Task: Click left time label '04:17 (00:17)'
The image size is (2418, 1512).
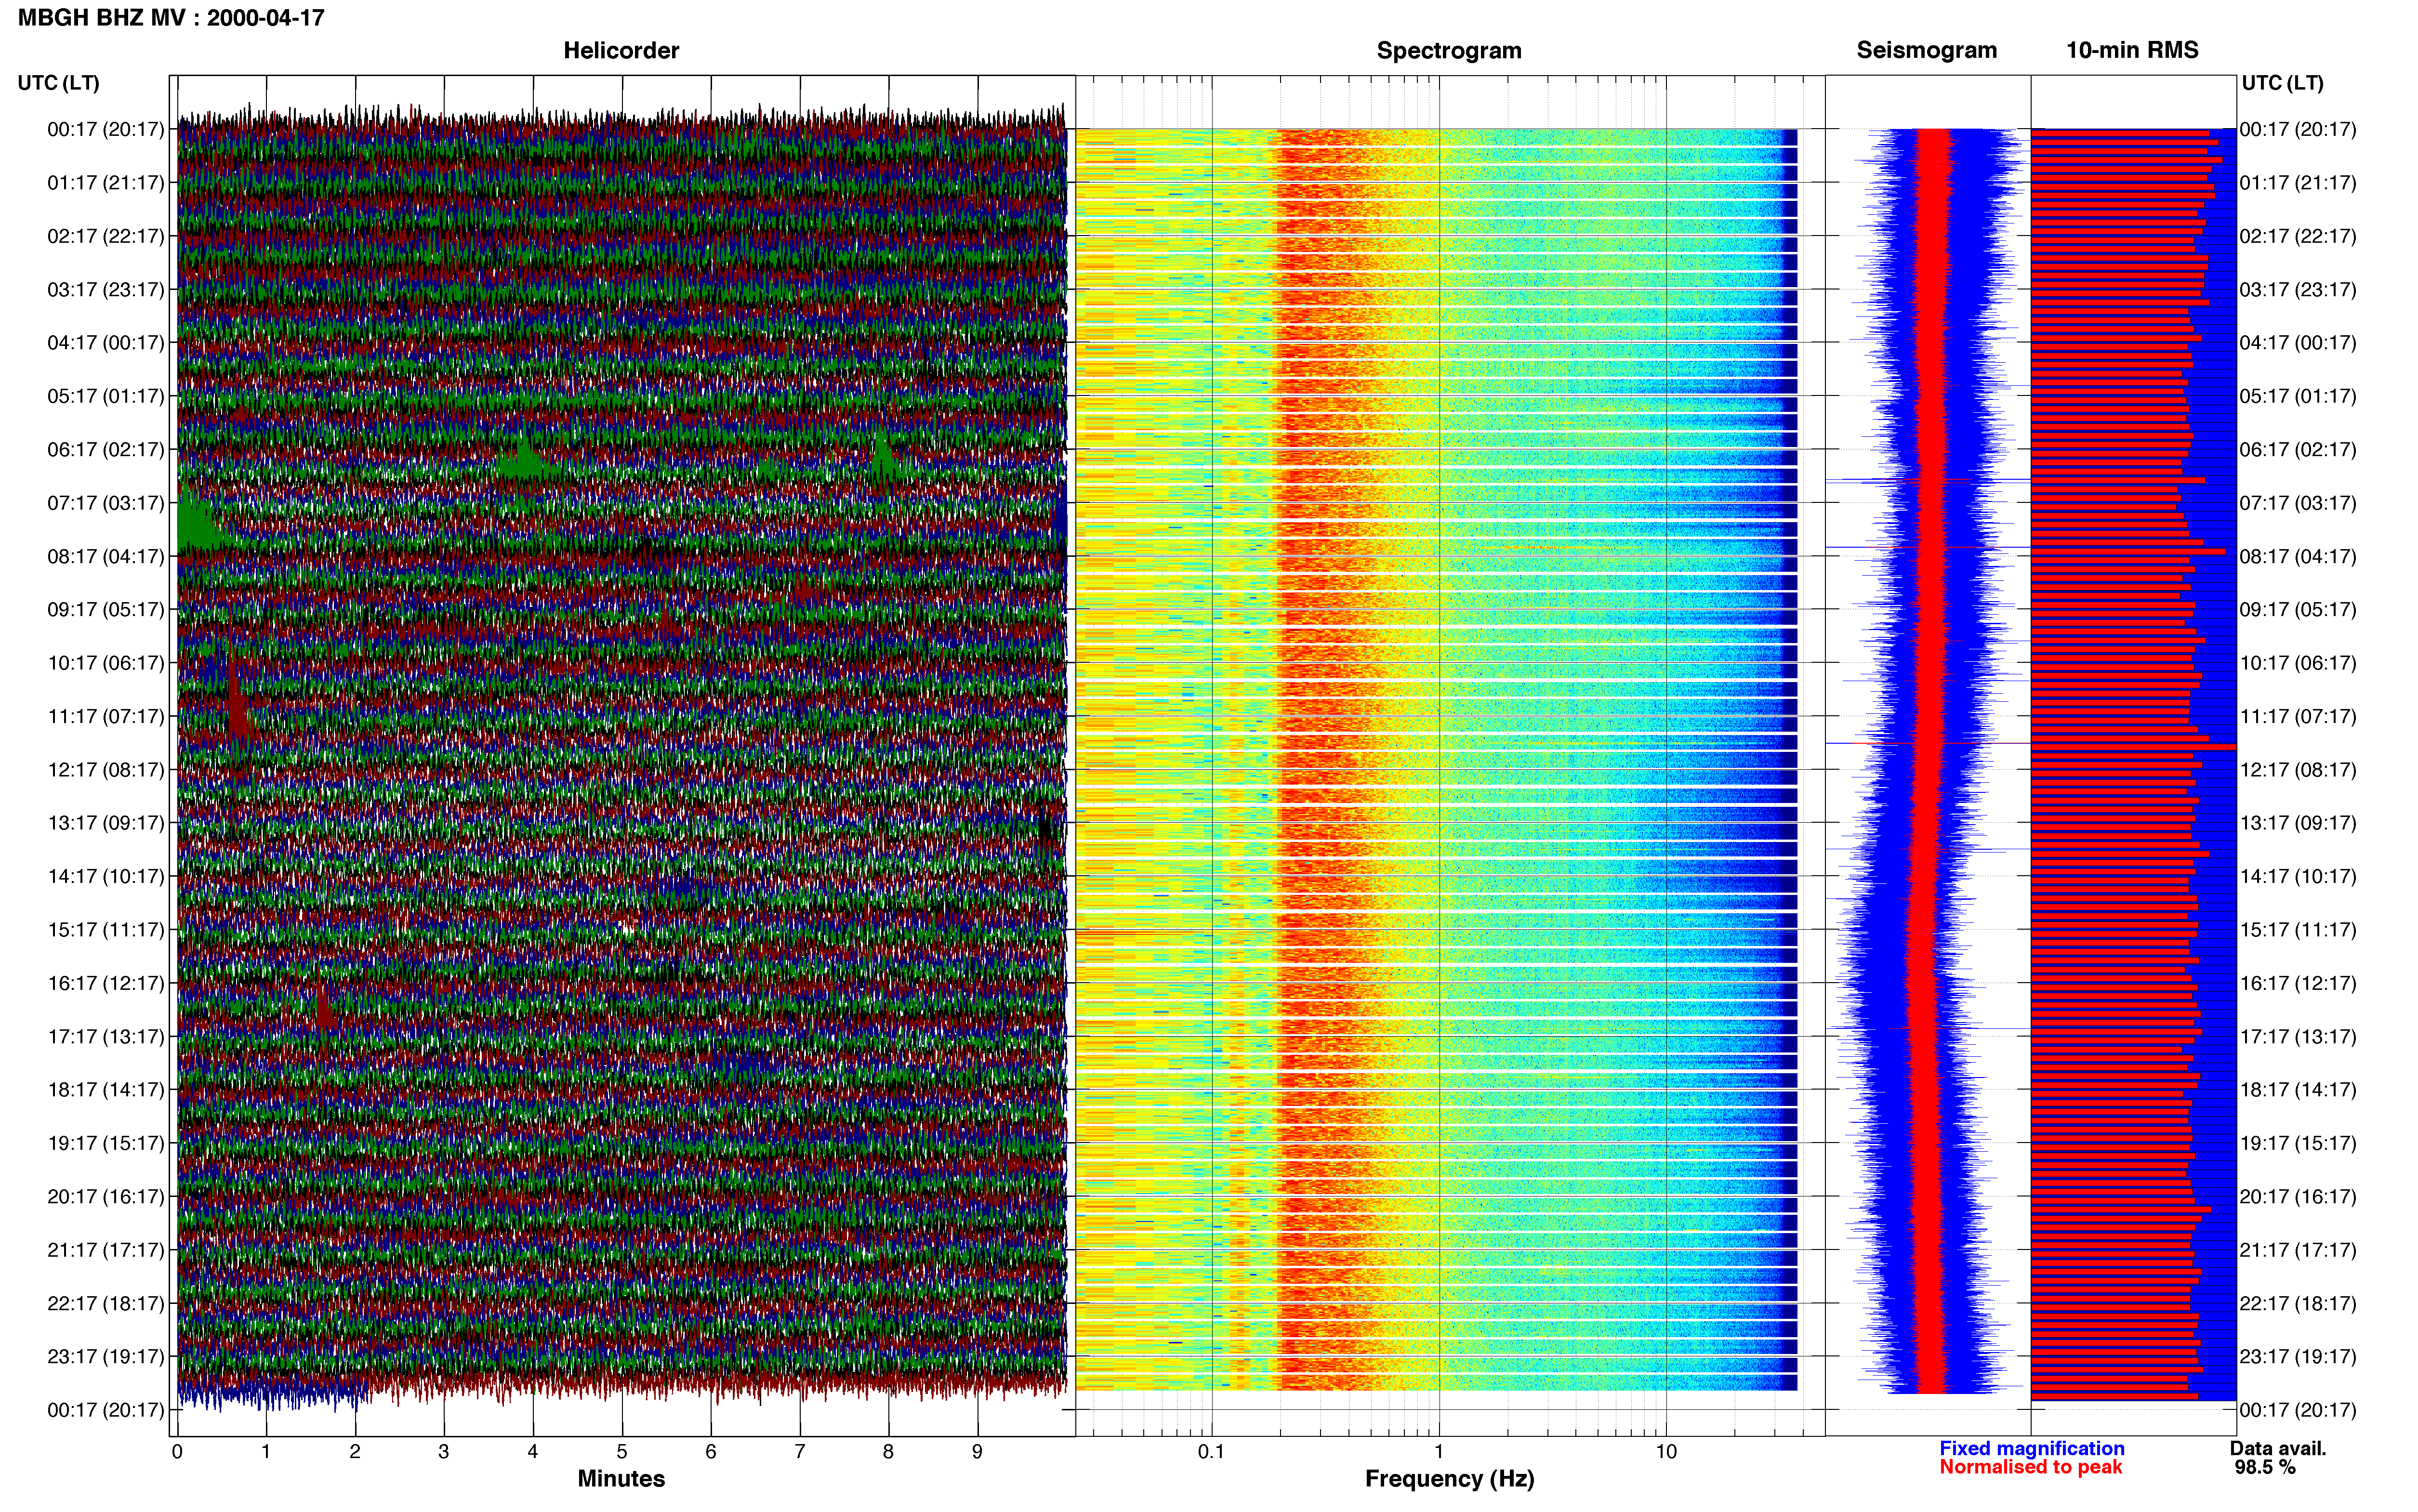Action: 106,343
